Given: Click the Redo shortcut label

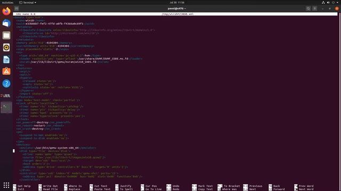Looking at the screenshot, I should (176, 189).
